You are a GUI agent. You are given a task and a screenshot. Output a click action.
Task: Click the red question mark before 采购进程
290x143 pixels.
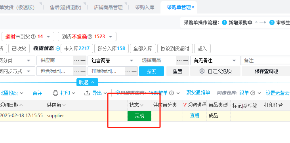click(185, 105)
